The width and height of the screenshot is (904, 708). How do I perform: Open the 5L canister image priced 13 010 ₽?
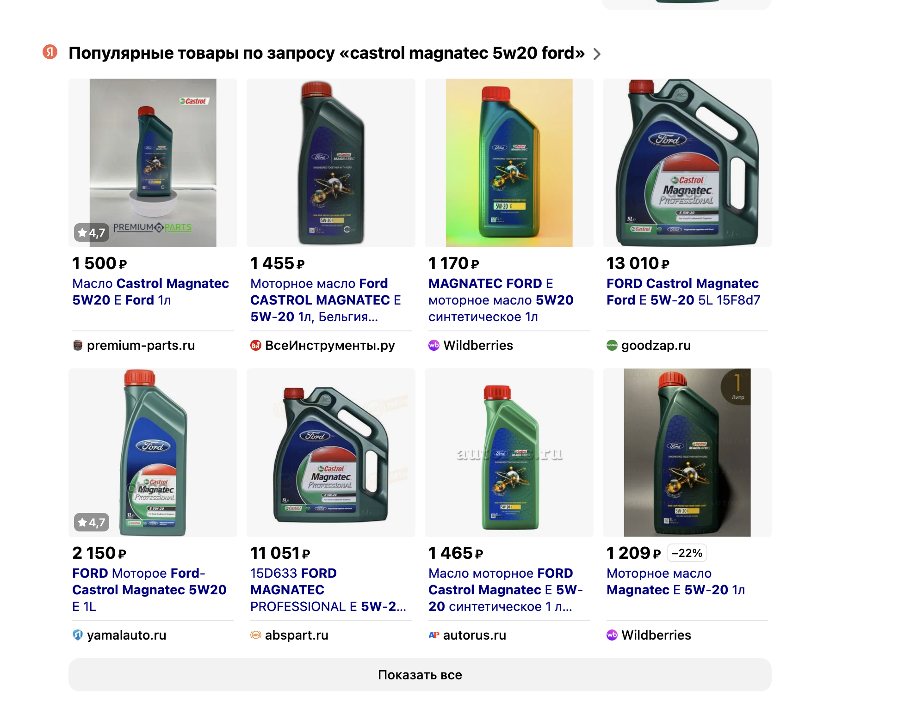687,163
